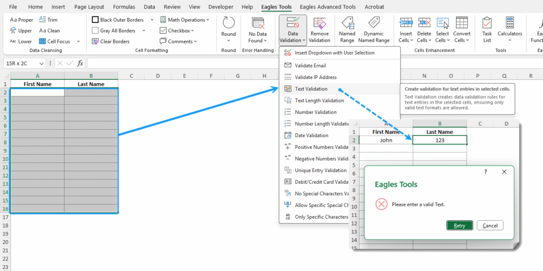Open the File tab
Image resolution: width=543 pixels, height=271 pixels.
click(x=13, y=6)
